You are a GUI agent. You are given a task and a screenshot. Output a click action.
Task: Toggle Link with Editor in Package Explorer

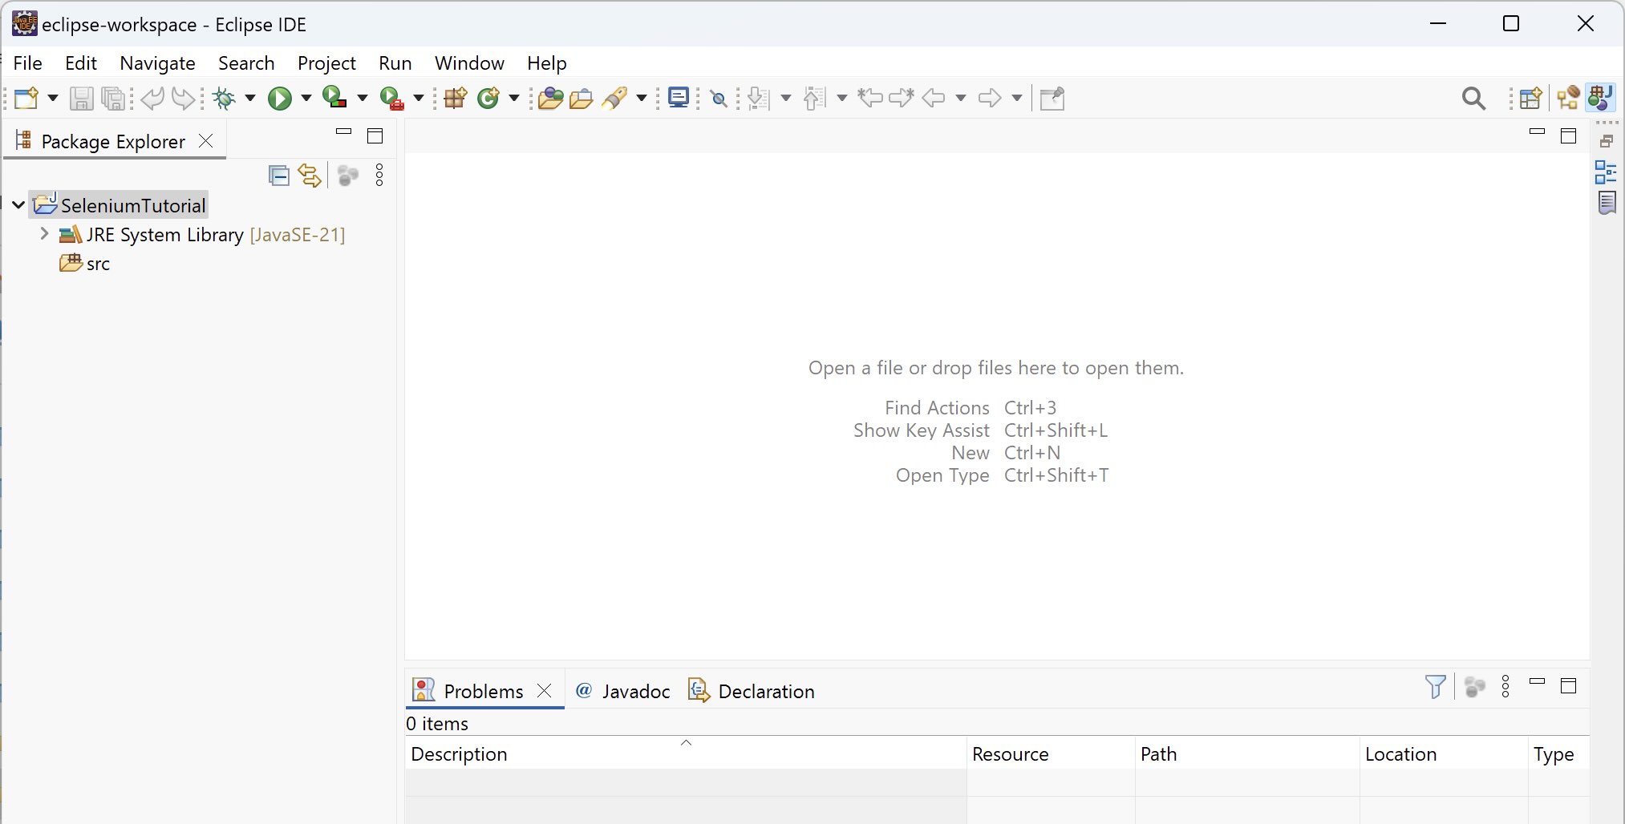[x=310, y=176]
